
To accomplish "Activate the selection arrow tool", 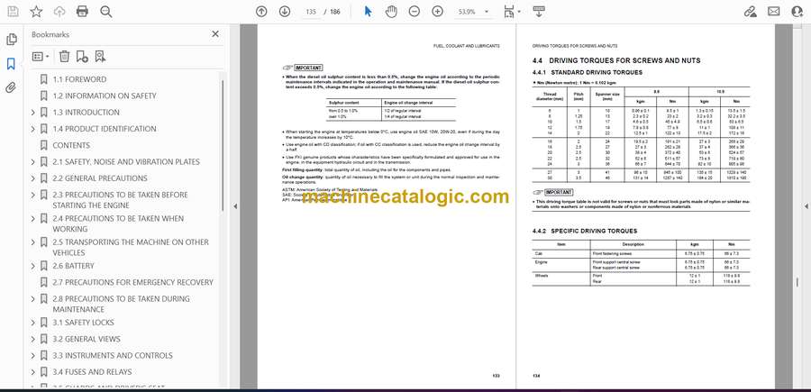I will tap(368, 12).
